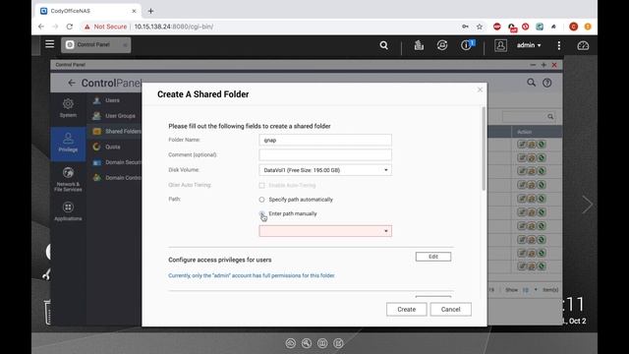Open Quota in Privilege menu
629x354 pixels.
[112, 147]
